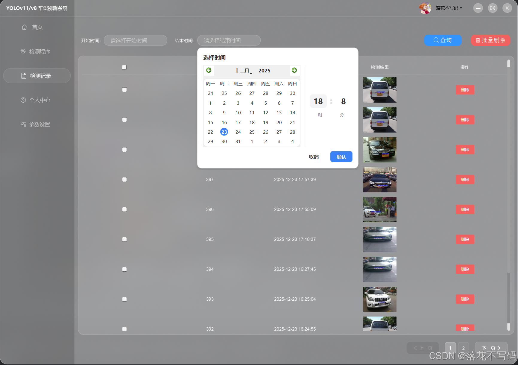This screenshot has height=365, width=518.
Task: Open 参数设置 in sidebar
Action: click(x=37, y=124)
